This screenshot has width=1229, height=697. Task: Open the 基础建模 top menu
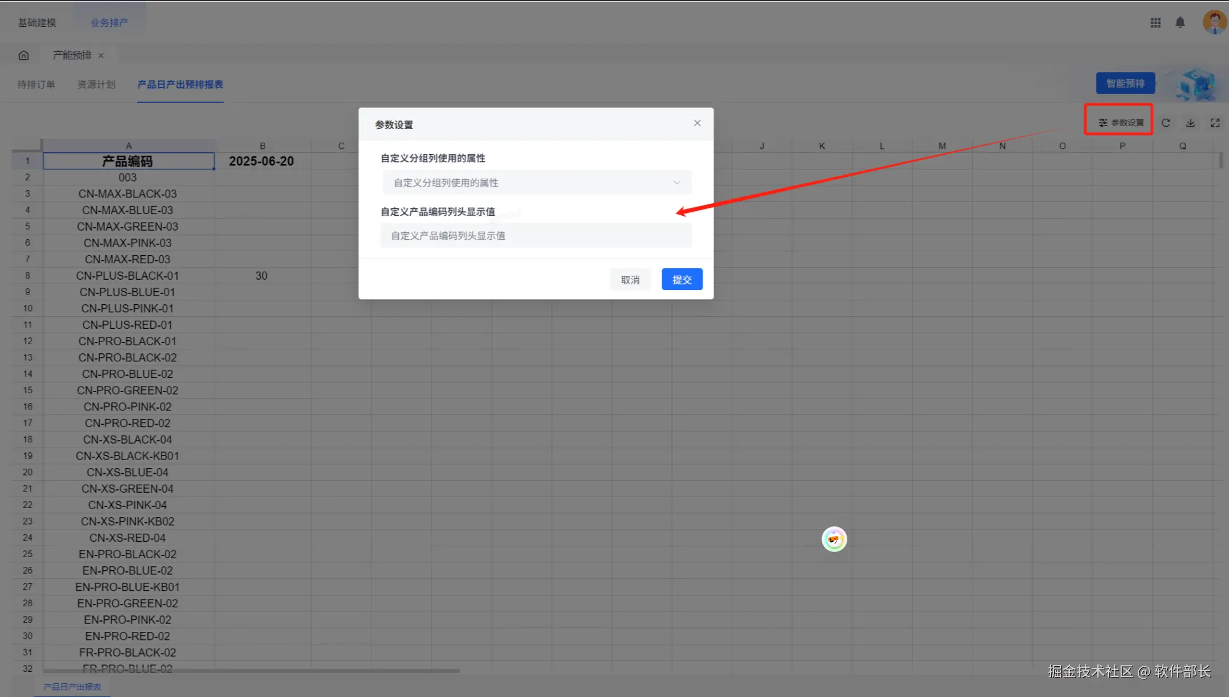tap(37, 23)
